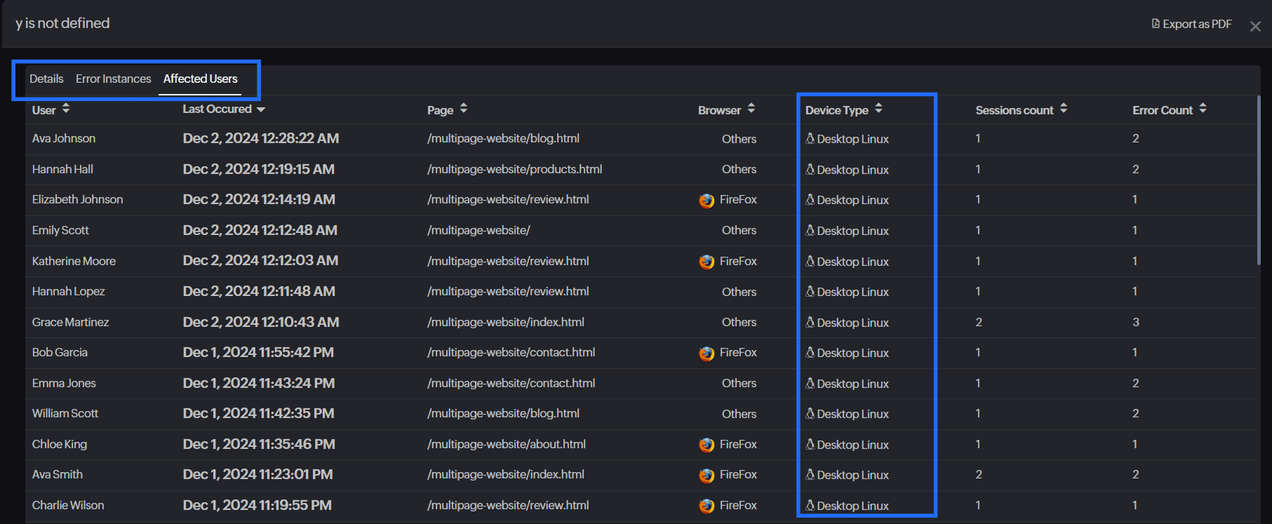Click timestamp Dec 1, 2024 11:55:42 PM

tap(258, 352)
